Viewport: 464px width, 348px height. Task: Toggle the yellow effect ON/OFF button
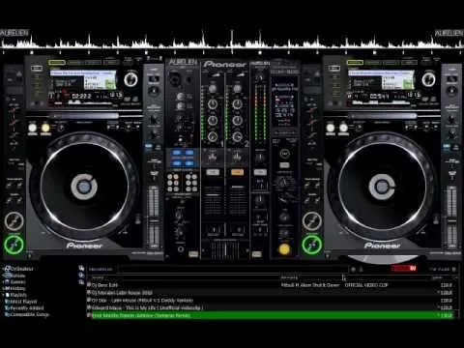click(x=284, y=249)
